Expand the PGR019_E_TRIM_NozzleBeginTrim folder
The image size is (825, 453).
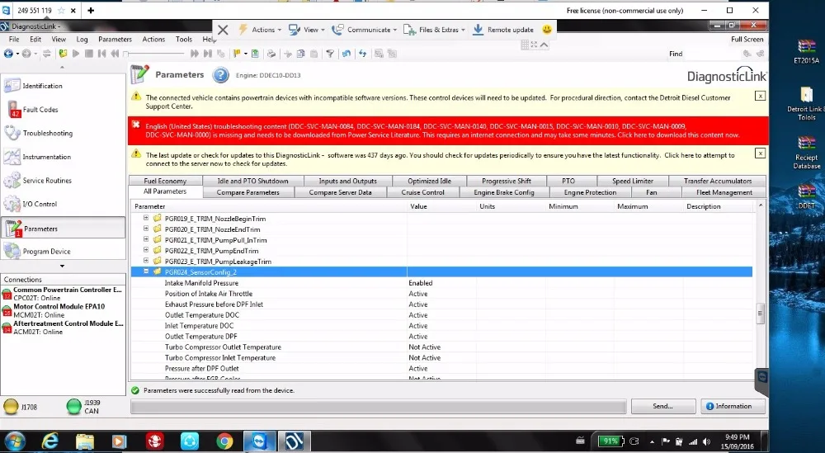click(x=146, y=218)
